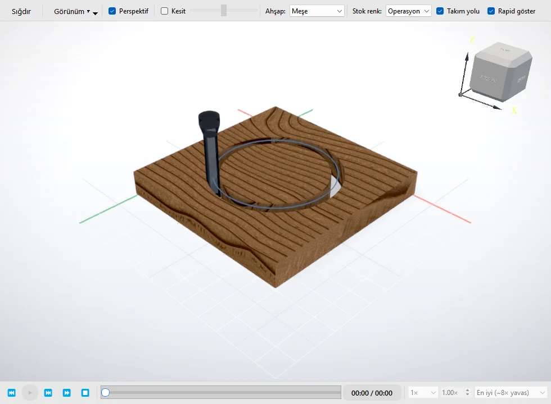
Task: Fast-forward the simulation
Action: [67, 393]
